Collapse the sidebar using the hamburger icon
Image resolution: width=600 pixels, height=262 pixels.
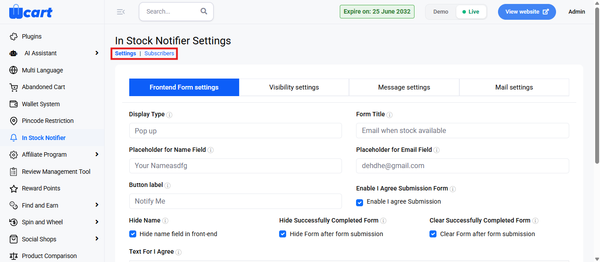click(120, 12)
